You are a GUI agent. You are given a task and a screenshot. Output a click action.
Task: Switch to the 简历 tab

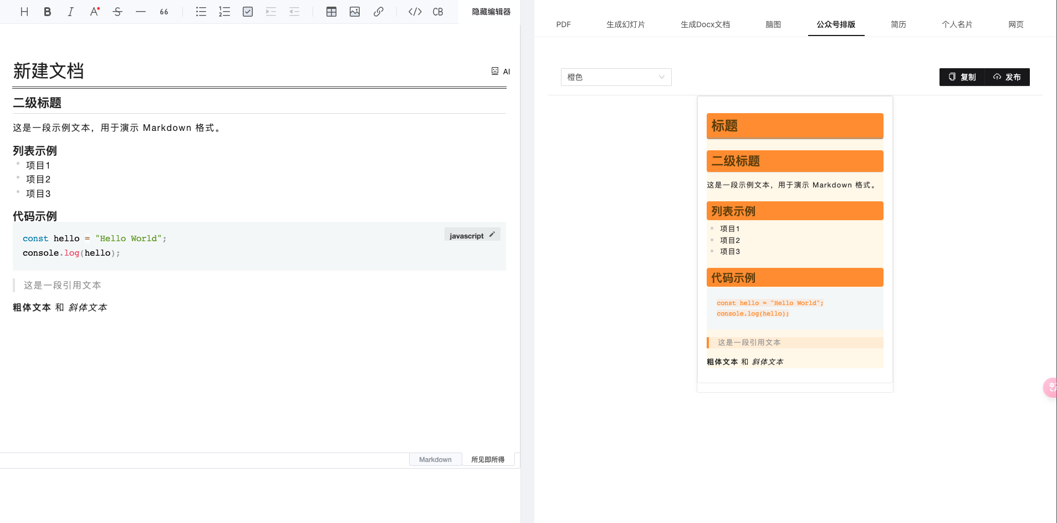point(898,24)
